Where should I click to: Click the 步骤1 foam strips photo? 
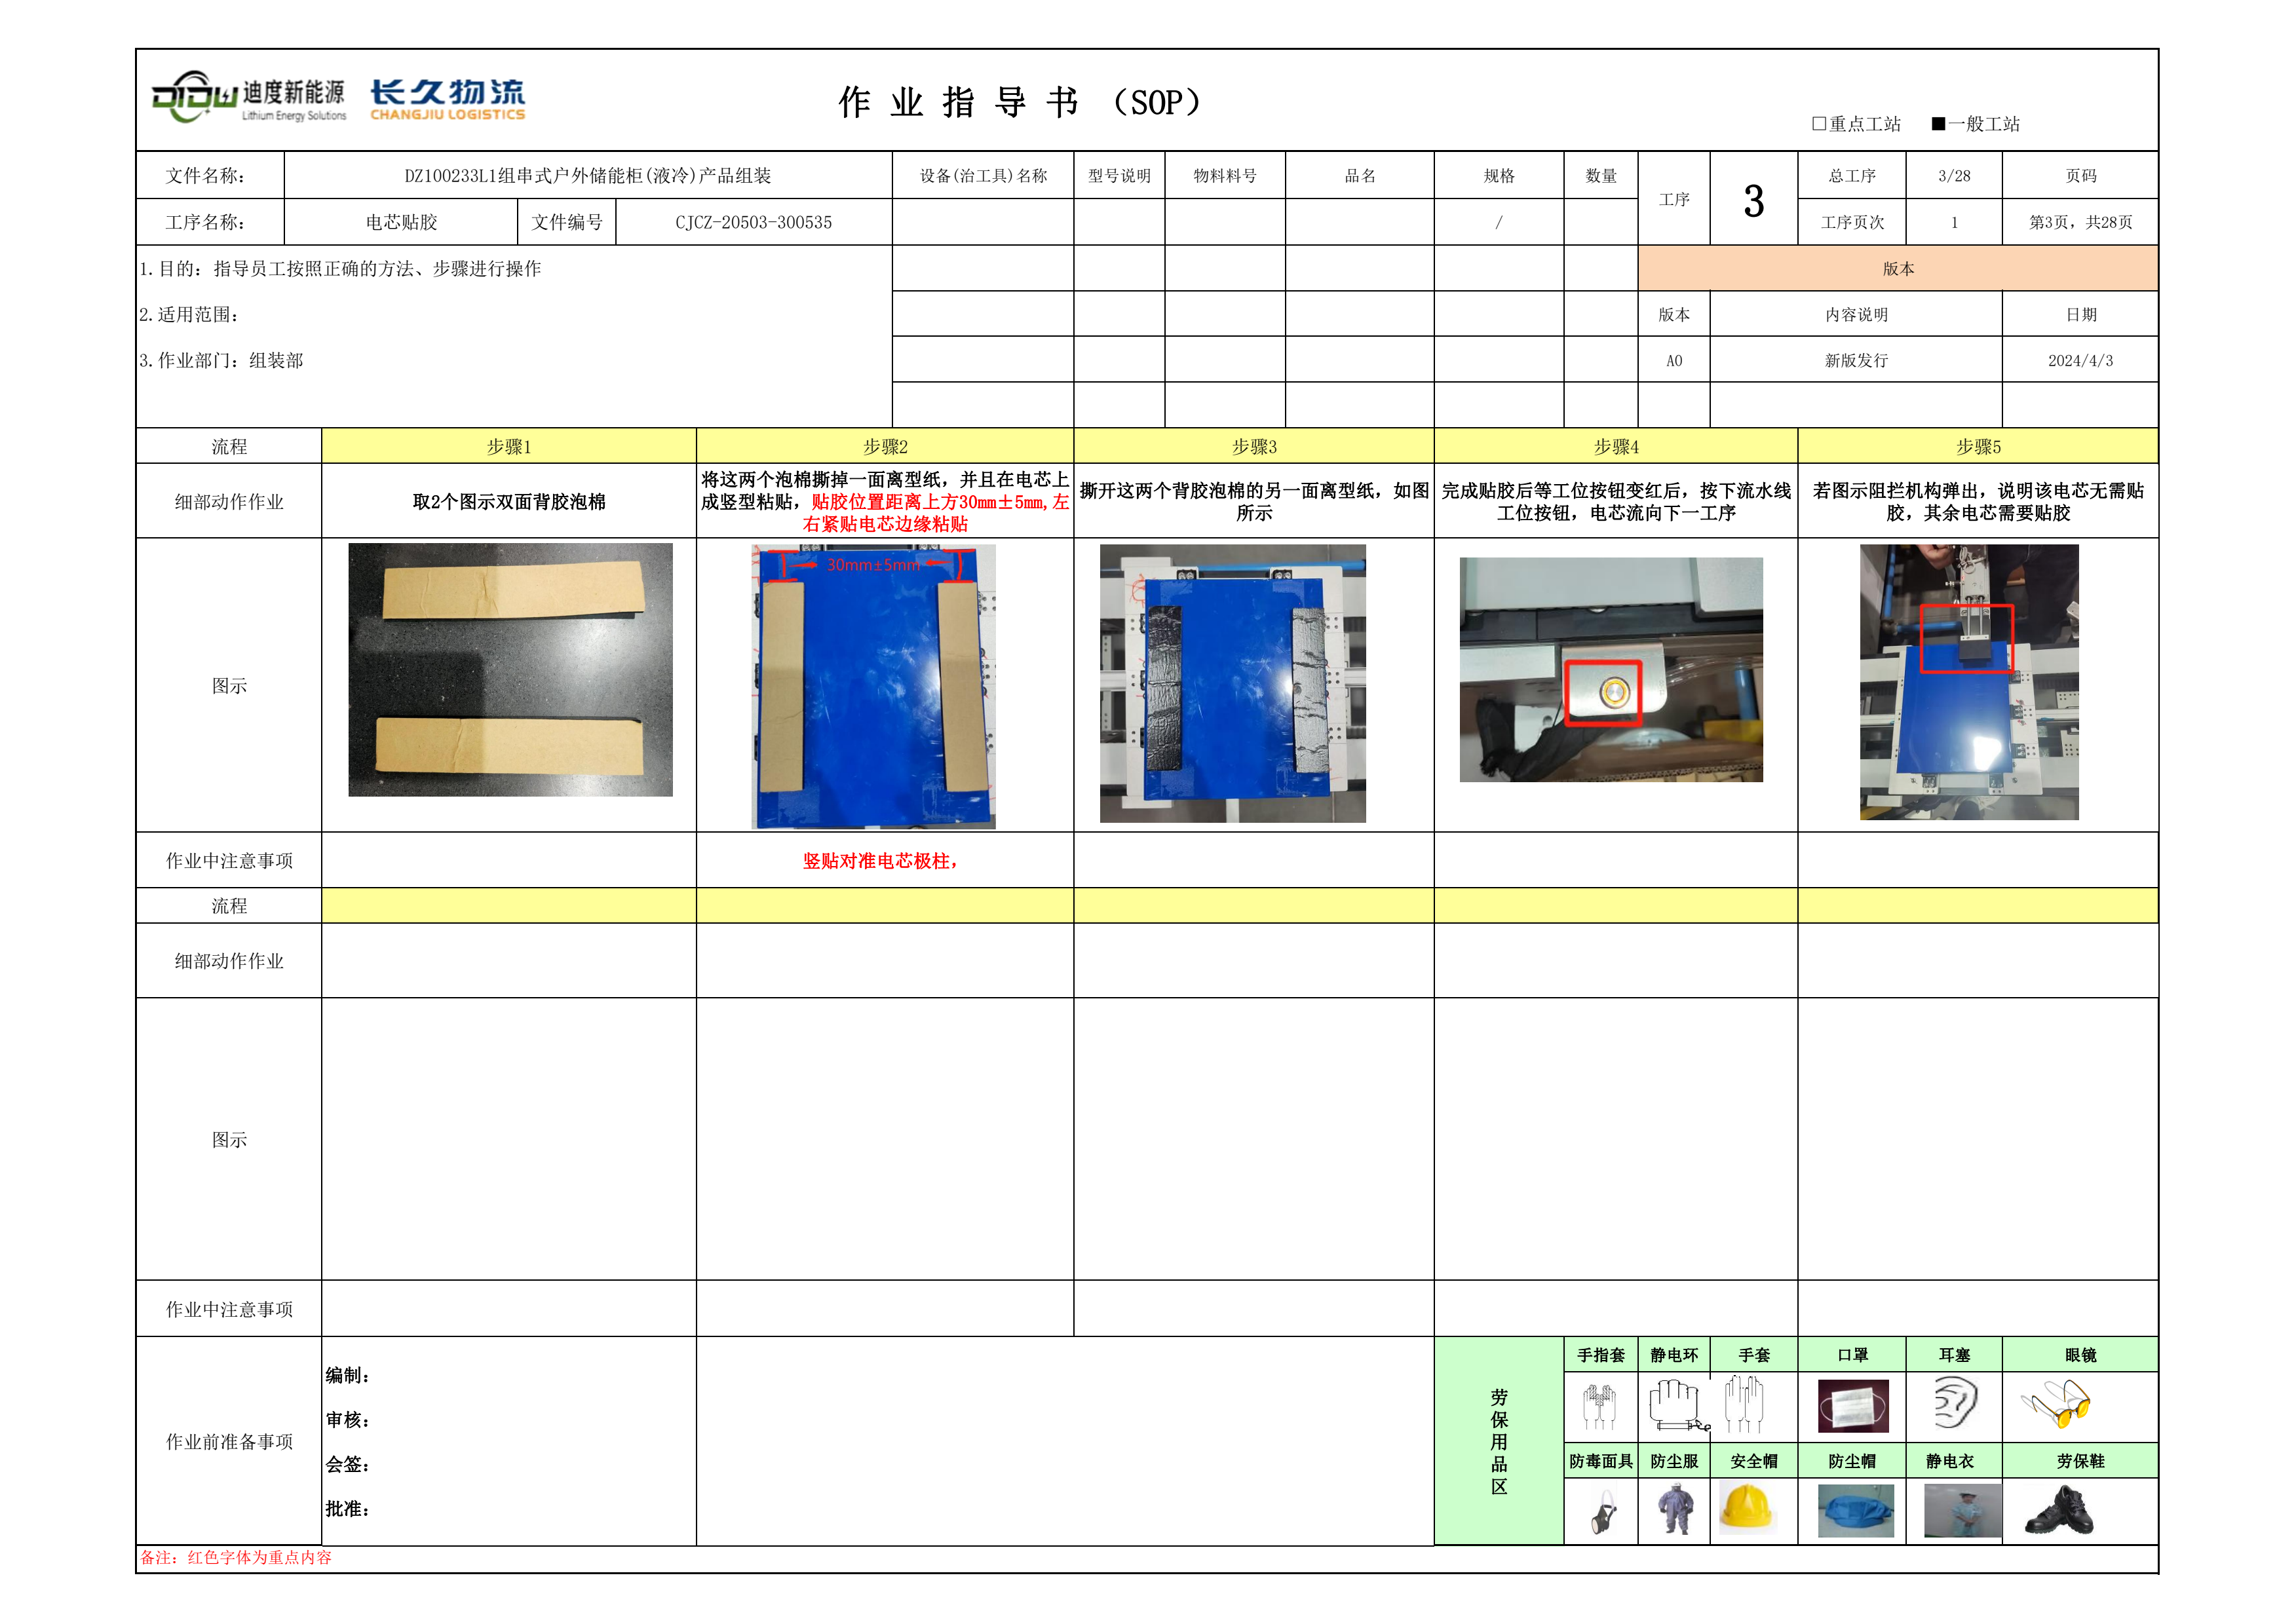[x=510, y=670]
